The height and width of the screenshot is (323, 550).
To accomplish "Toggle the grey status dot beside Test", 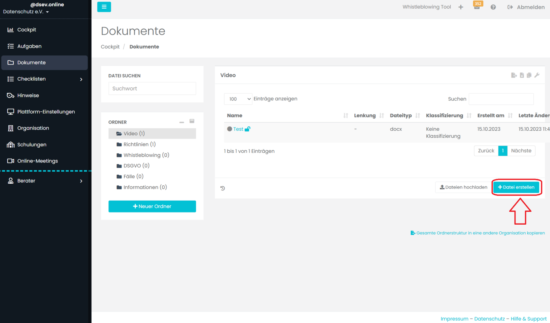I will 230,129.
